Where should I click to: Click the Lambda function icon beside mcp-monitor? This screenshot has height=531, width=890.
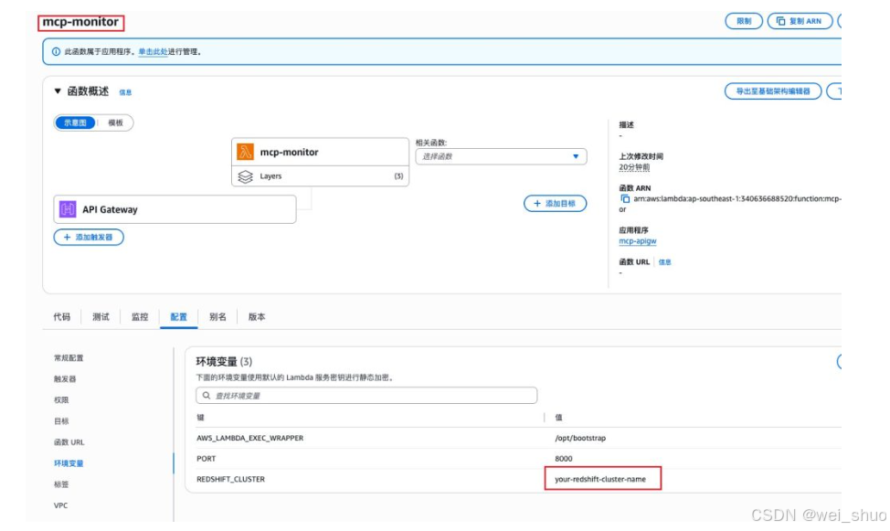pos(245,153)
